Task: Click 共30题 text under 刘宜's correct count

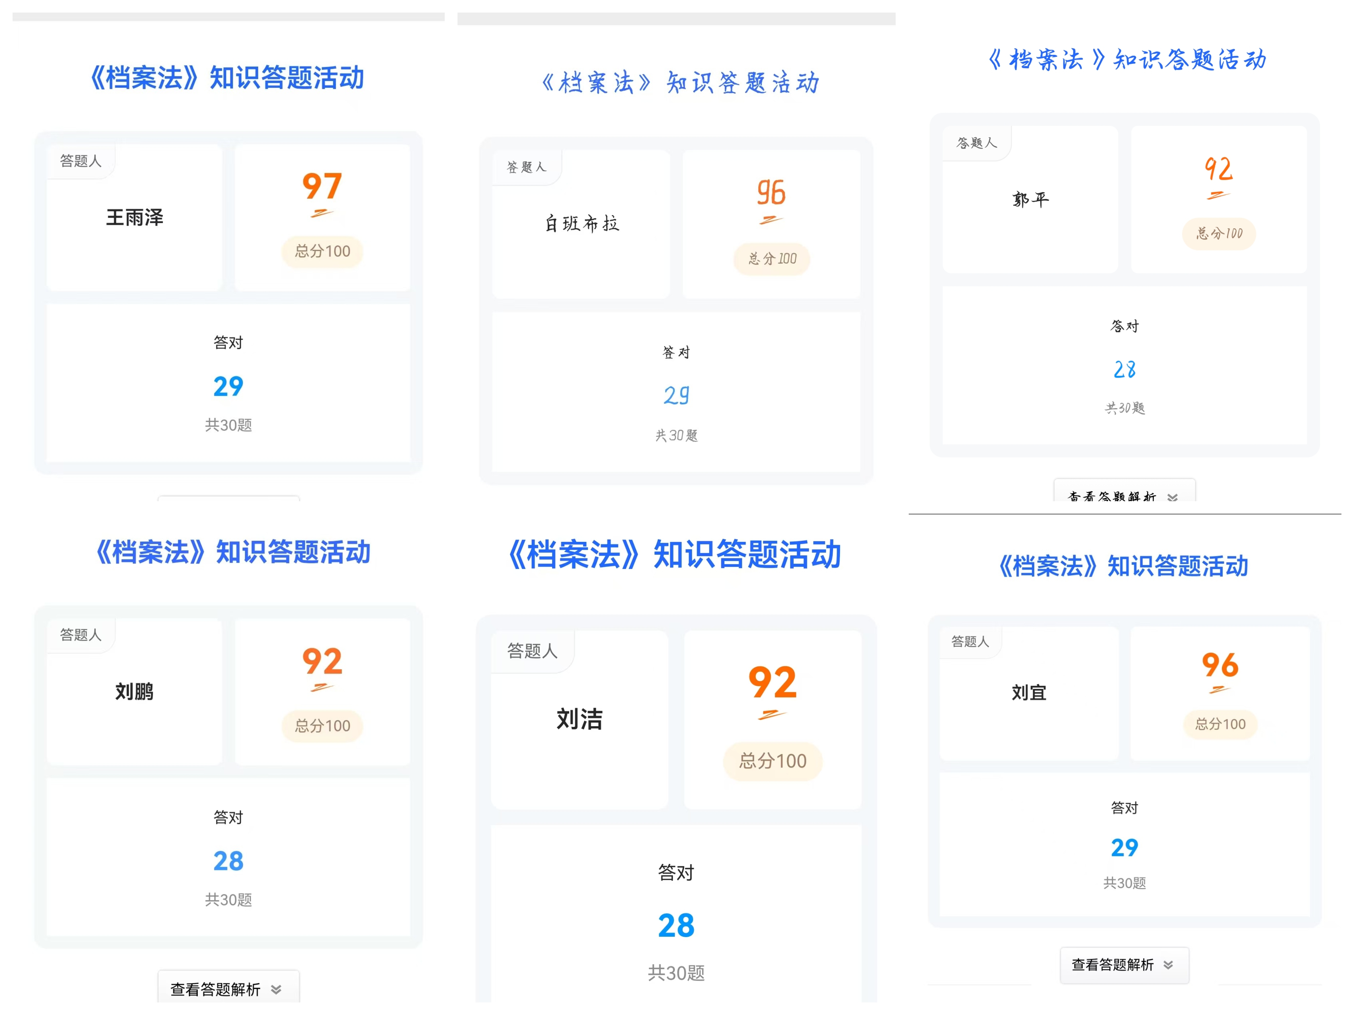Action: 1125,883
